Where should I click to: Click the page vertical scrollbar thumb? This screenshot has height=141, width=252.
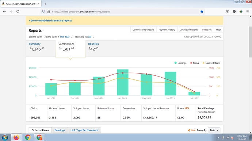[250, 42]
